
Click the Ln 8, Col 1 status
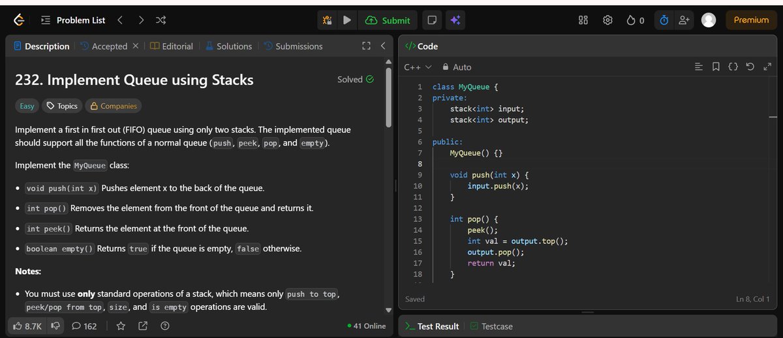click(752, 299)
